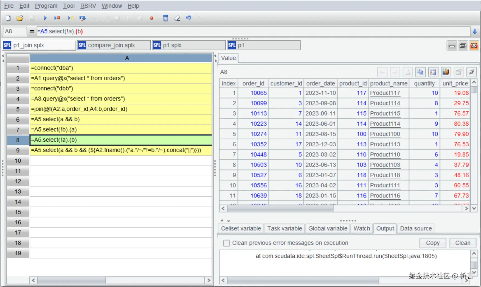Click the Copy button in Output panel
481x287 pixels.
point(433,243)
